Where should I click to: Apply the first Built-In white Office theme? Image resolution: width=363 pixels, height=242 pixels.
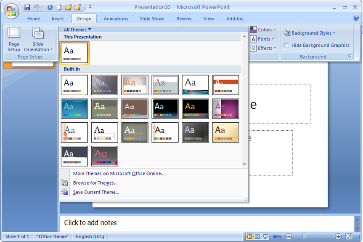tap(74, 85)
